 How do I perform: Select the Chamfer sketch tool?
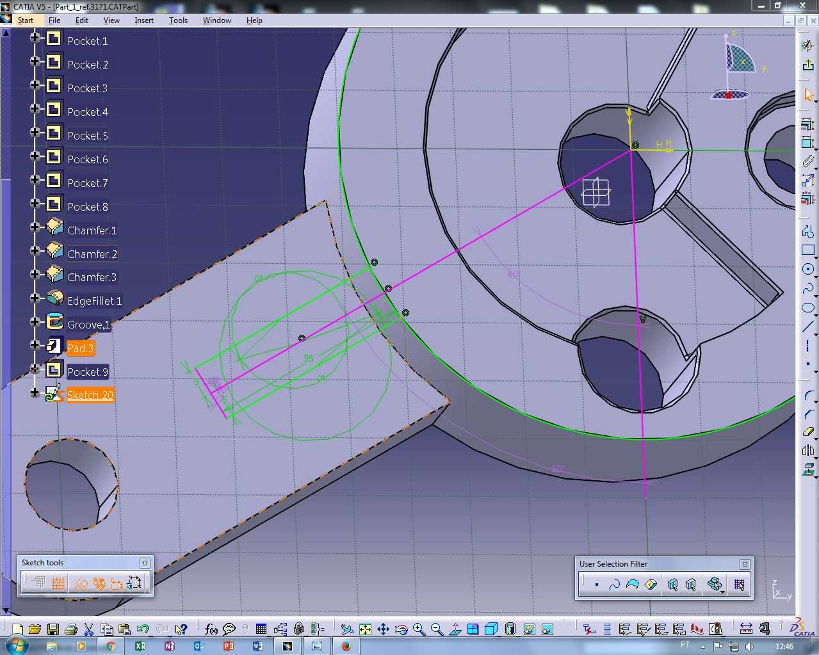(x=808, y=414)
